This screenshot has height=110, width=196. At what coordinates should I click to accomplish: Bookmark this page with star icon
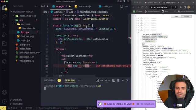(x=175, y=7)
